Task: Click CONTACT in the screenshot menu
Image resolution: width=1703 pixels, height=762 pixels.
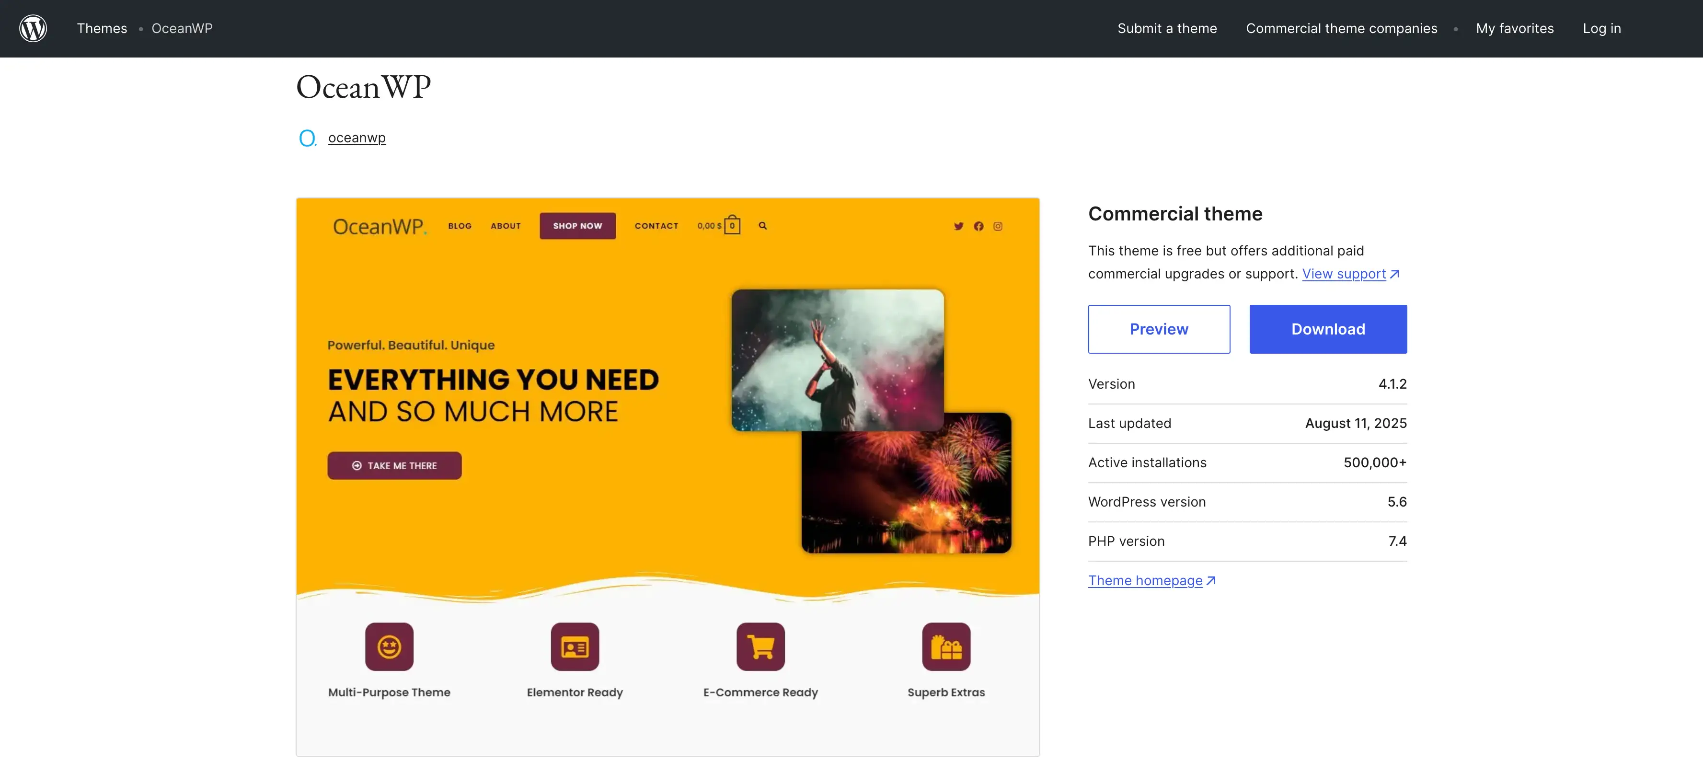Action: (x=656, y=226)
